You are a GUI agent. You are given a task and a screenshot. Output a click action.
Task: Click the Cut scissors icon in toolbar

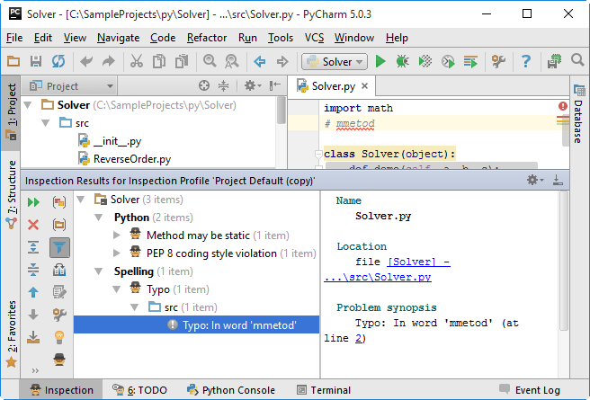pyautogui.click(x=136, y=61)
